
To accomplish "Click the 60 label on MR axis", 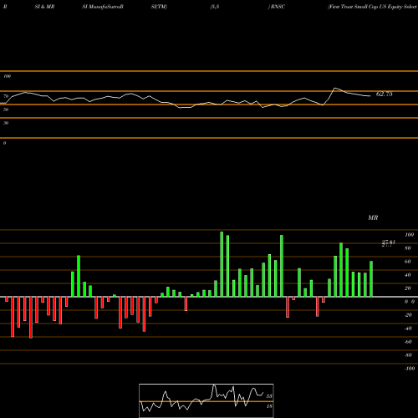I will (408, 262).
